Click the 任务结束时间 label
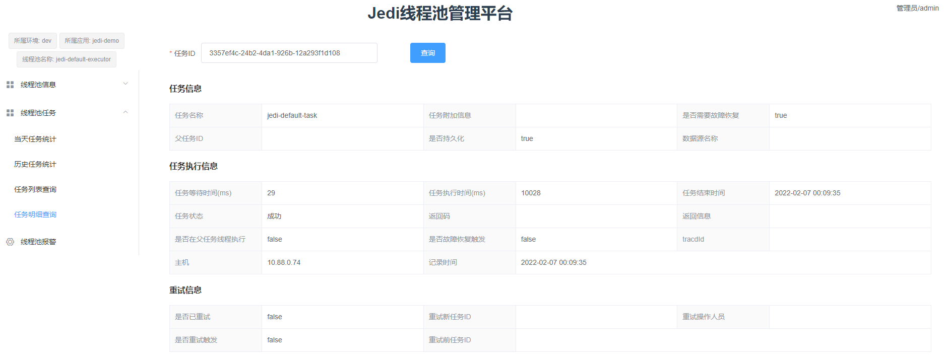Image resolution: width=947 pixels, height=364 pixels. point(704,193)
